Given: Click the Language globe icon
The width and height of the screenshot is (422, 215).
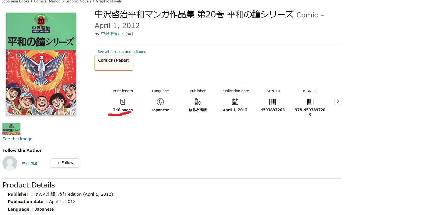Looking at the screenshot, I should click(160, 102).
